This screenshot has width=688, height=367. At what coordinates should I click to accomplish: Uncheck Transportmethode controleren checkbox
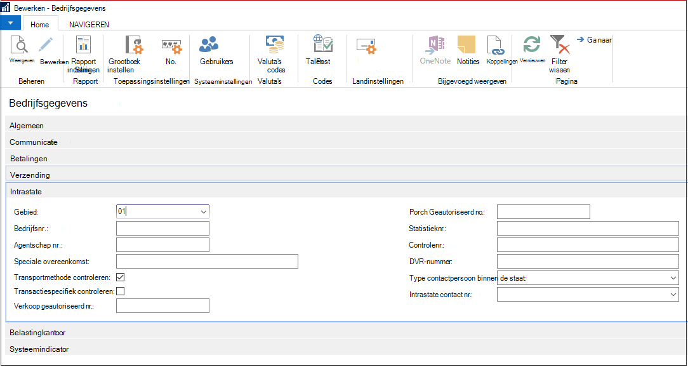click(x=120, y=277)
